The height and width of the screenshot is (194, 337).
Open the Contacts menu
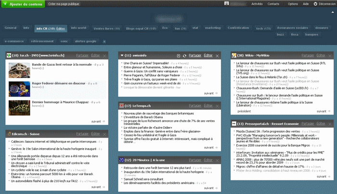coord(273,4)
